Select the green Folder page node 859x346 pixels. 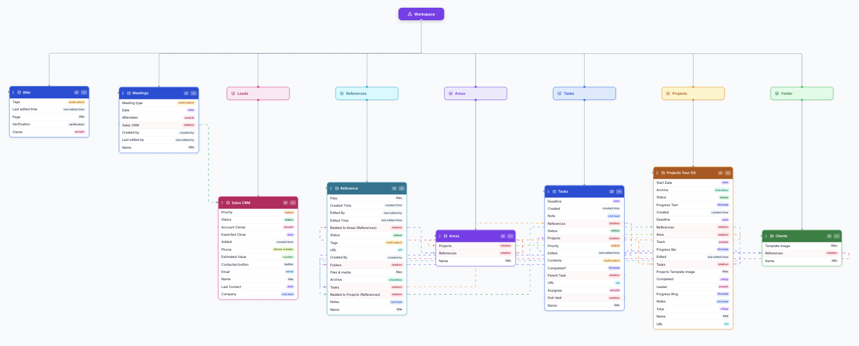[x=802, y=94]
